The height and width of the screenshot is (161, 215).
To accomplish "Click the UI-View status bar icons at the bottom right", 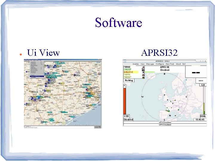I will pos(98,127).
